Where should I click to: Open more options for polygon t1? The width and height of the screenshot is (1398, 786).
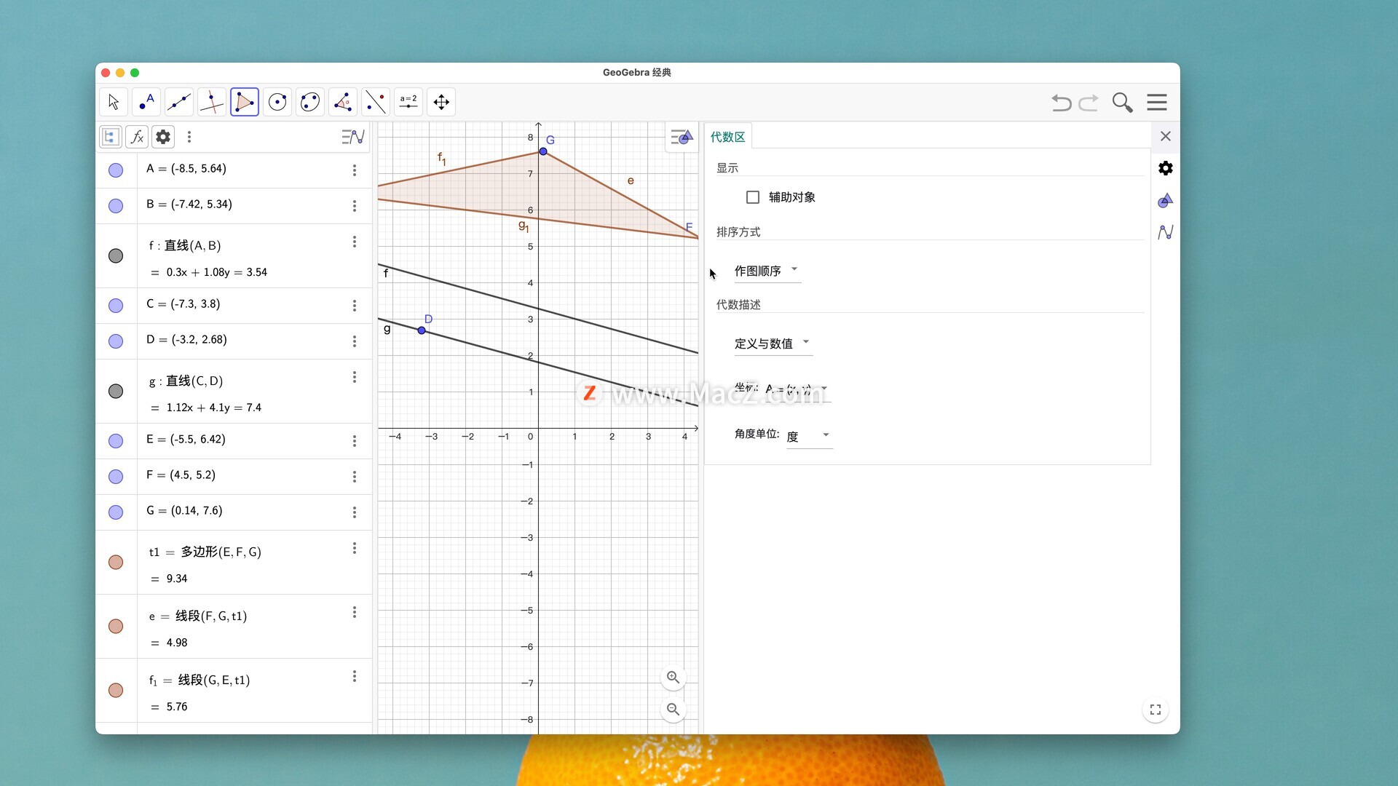pyautogui.click(x=355, y=548)
